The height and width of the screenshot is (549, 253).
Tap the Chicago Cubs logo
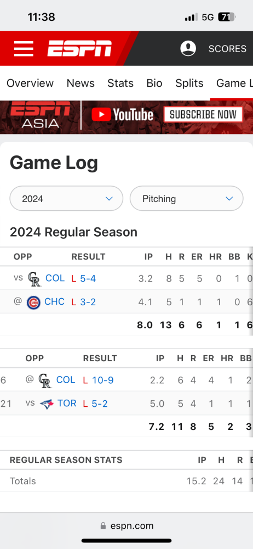click(x=33, y=302)
